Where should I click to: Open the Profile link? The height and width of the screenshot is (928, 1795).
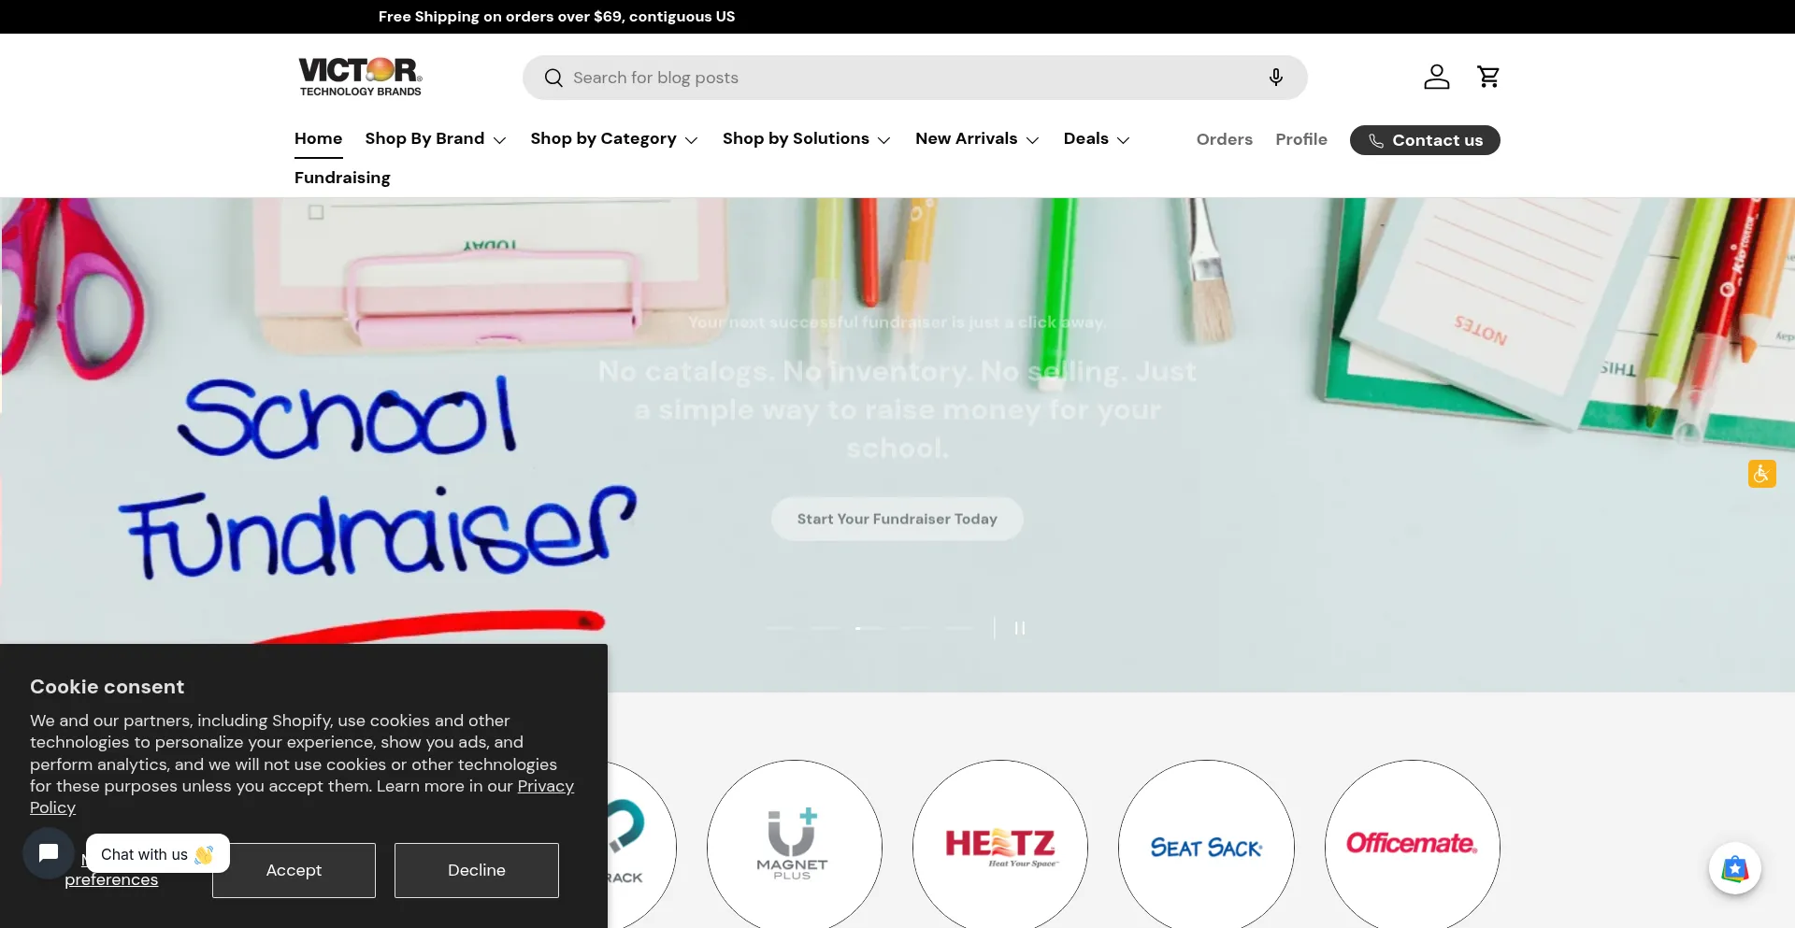coord(1300,139)
